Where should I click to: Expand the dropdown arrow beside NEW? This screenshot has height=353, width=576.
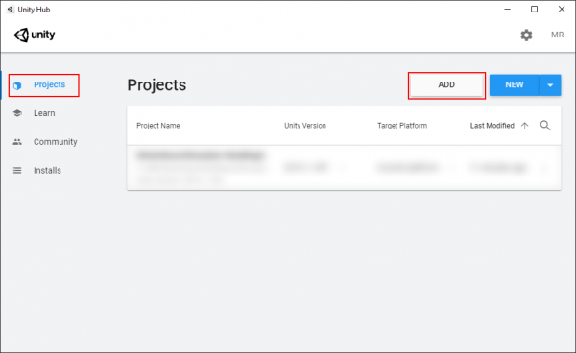[x=550, y=85]
